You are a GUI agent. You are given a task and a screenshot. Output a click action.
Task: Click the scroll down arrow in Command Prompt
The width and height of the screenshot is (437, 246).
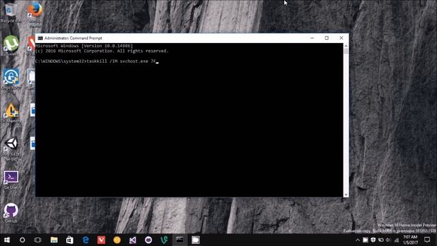(x=346, y=194)
